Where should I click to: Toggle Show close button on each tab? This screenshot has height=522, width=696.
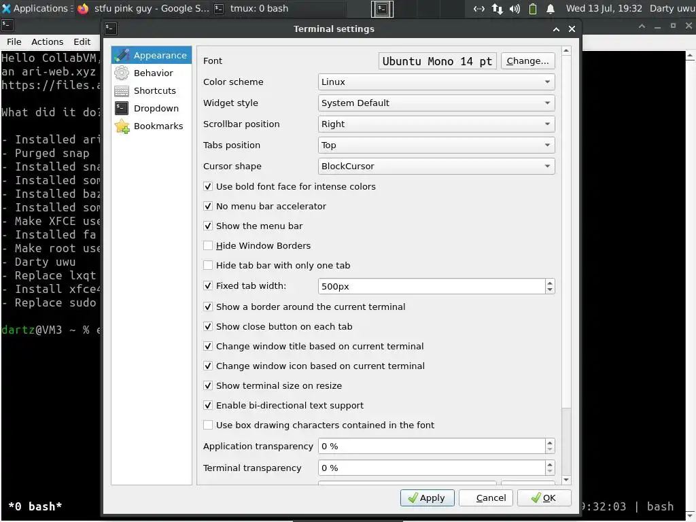pyautogui.click(x=208, y=327)
